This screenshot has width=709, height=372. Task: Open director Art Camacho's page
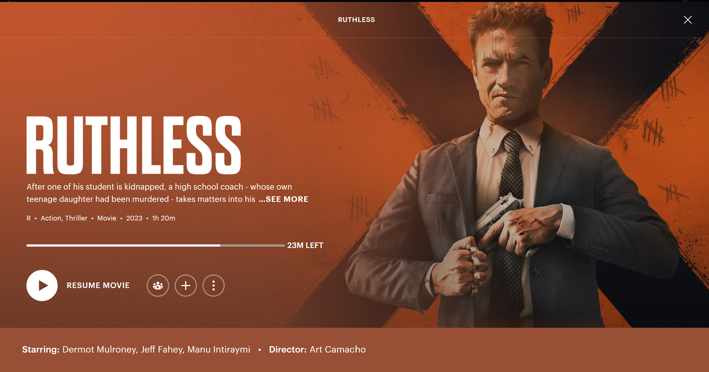338,349
